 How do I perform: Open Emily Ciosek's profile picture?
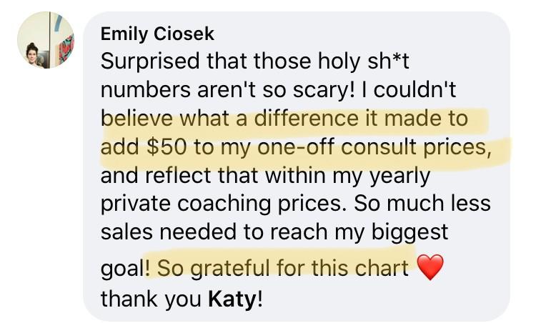(46, 41)
